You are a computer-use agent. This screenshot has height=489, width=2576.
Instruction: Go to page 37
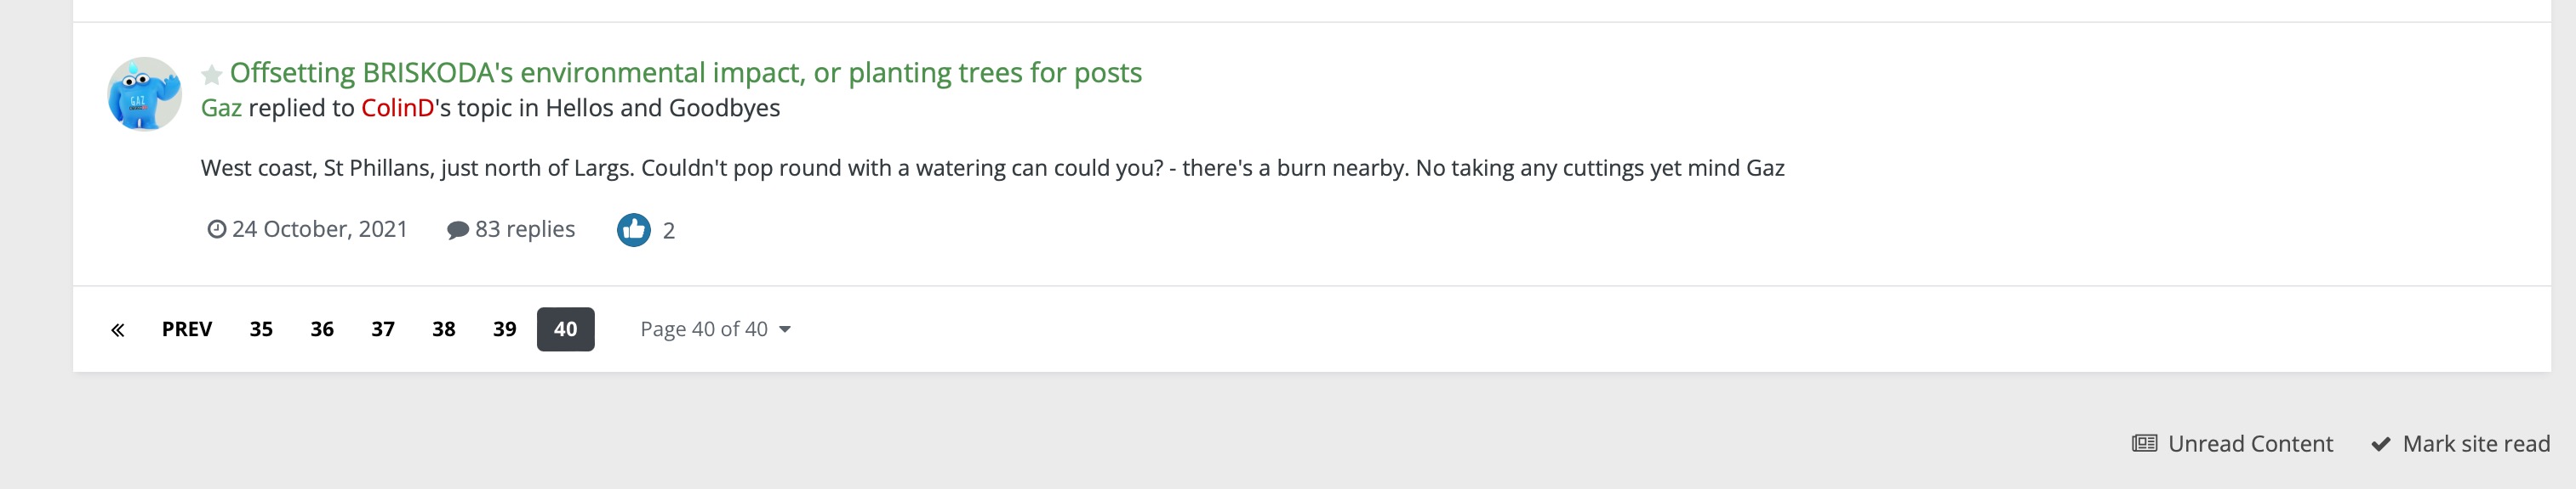[383, 329]
